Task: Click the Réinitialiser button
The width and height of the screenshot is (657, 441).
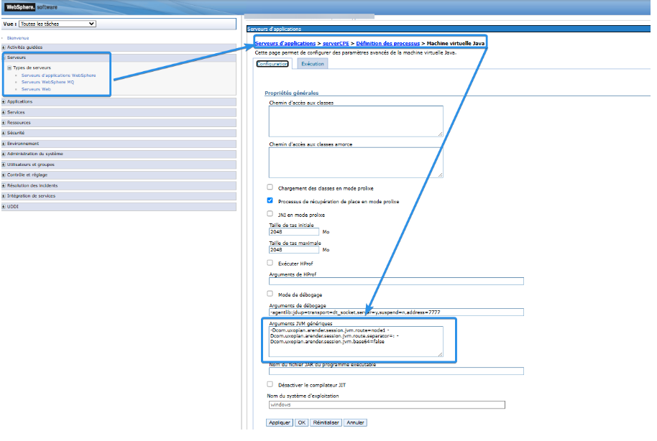Action: point(326,422)
